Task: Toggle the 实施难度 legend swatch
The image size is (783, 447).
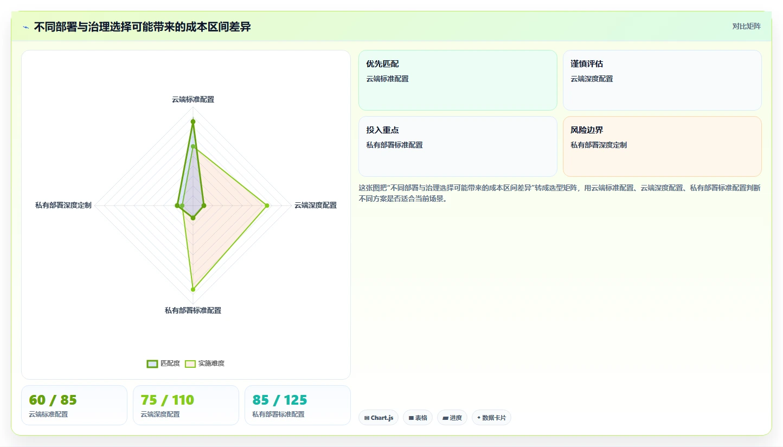Action: (x=190, y=363)
